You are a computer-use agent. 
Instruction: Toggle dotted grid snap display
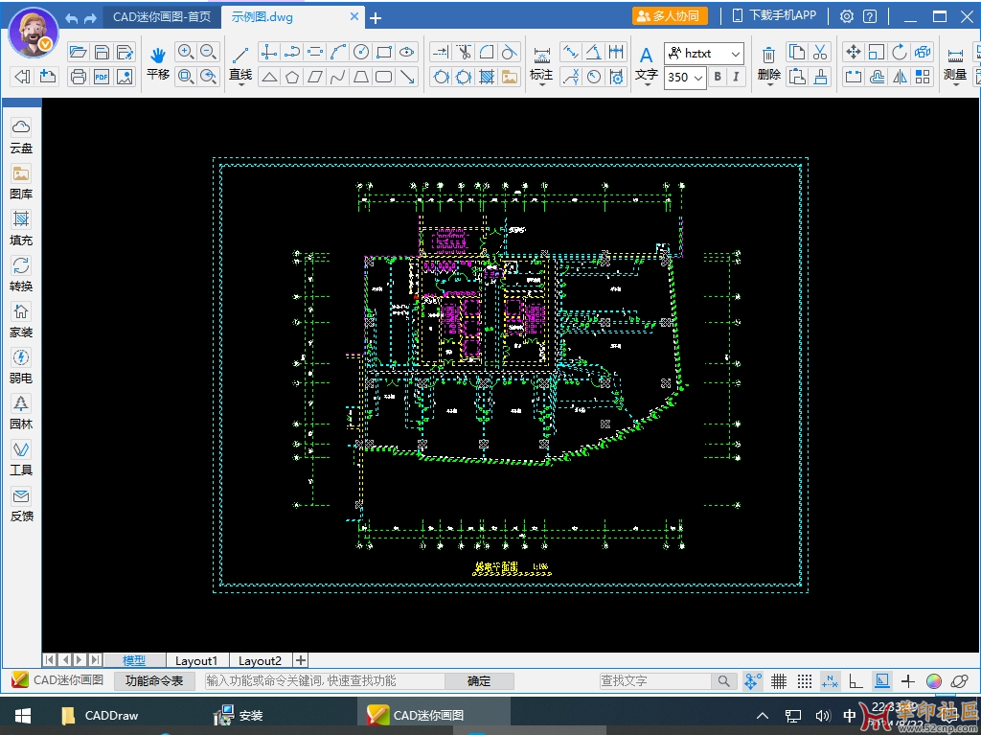pyautogui.click(x=805, y=680)
